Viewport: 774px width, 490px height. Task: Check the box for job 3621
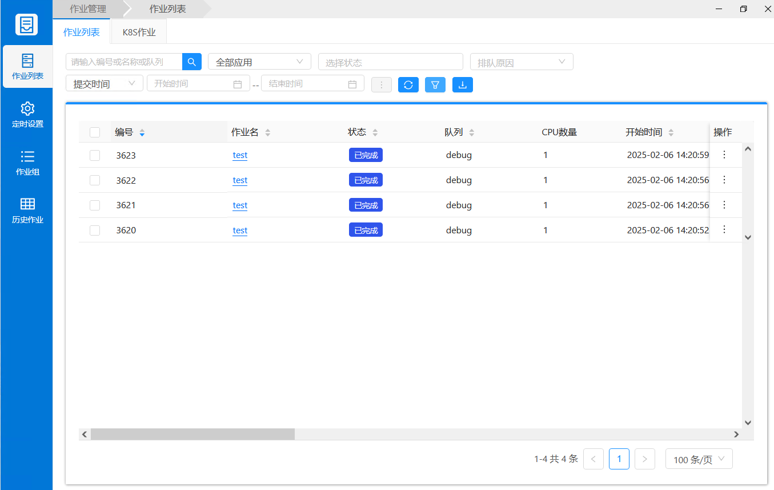[x=95, y=205]
